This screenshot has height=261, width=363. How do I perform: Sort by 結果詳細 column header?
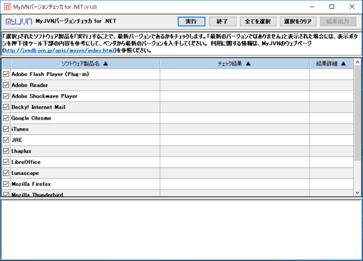coord(331,64)
